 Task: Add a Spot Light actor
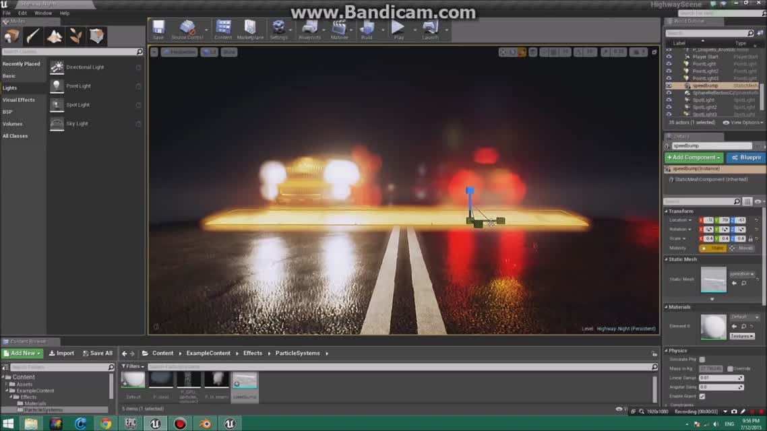click(96, 104)
